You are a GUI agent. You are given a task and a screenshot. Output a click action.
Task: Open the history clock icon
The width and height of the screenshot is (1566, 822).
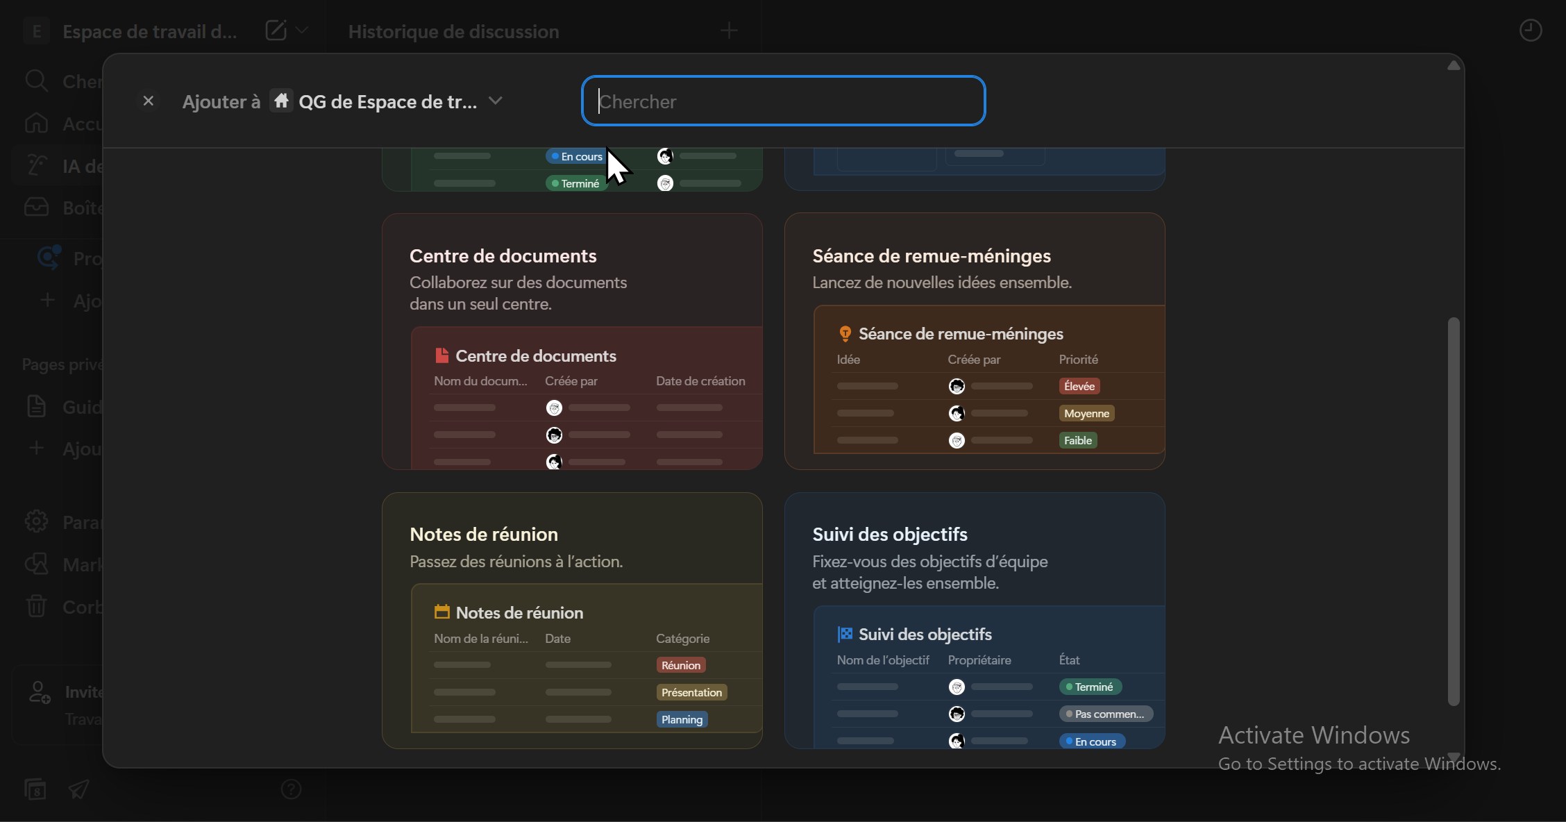coord(1530,31)
